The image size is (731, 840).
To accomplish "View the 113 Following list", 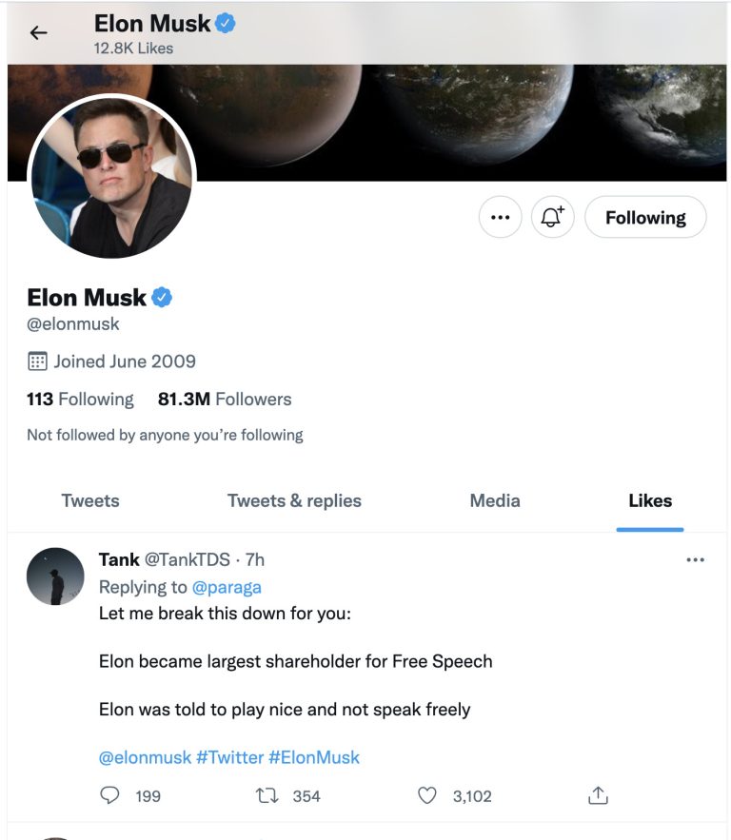I will (80, 399).
